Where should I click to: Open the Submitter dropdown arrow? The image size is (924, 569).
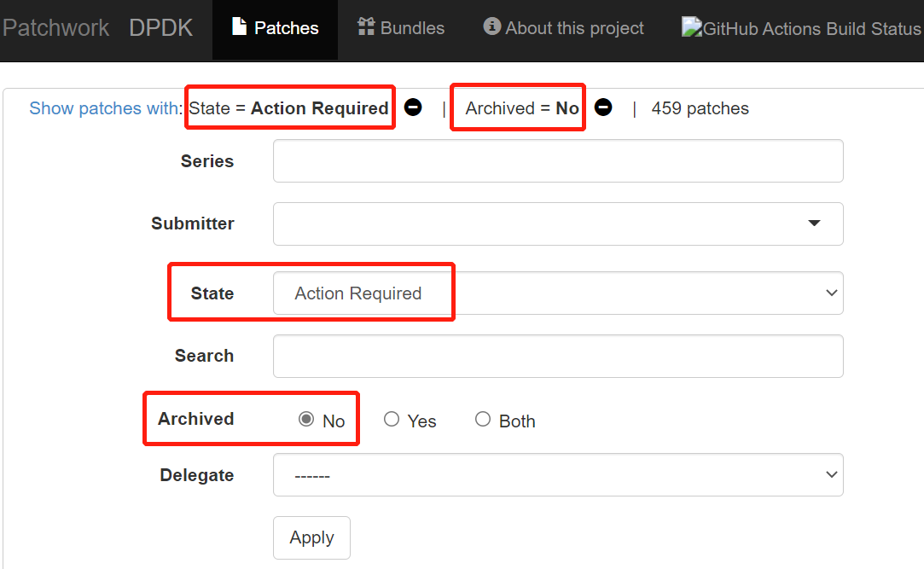coord(814,224)
